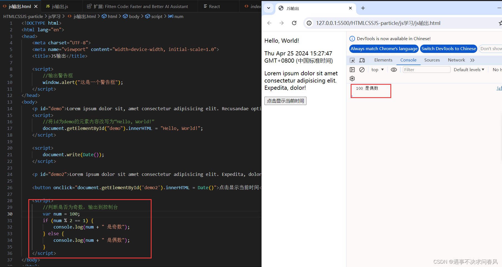Viewport: 502px width, 267px height.
Task: Click the JS输出 browser tab title
Action: tap(293, 8)
